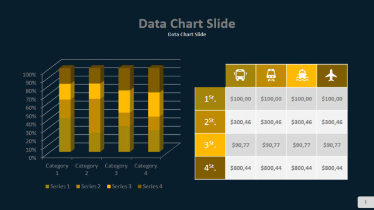This screenshot has width=374, height=210.
Task: Select the airplane icon header cell
Action: pos(333,76)
